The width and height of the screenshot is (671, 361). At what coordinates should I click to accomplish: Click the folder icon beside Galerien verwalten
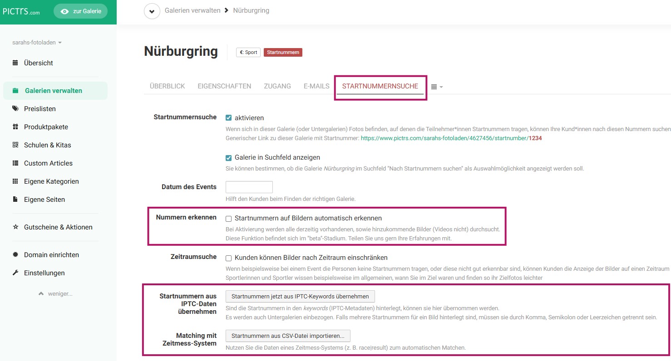(x=15, y=91)
